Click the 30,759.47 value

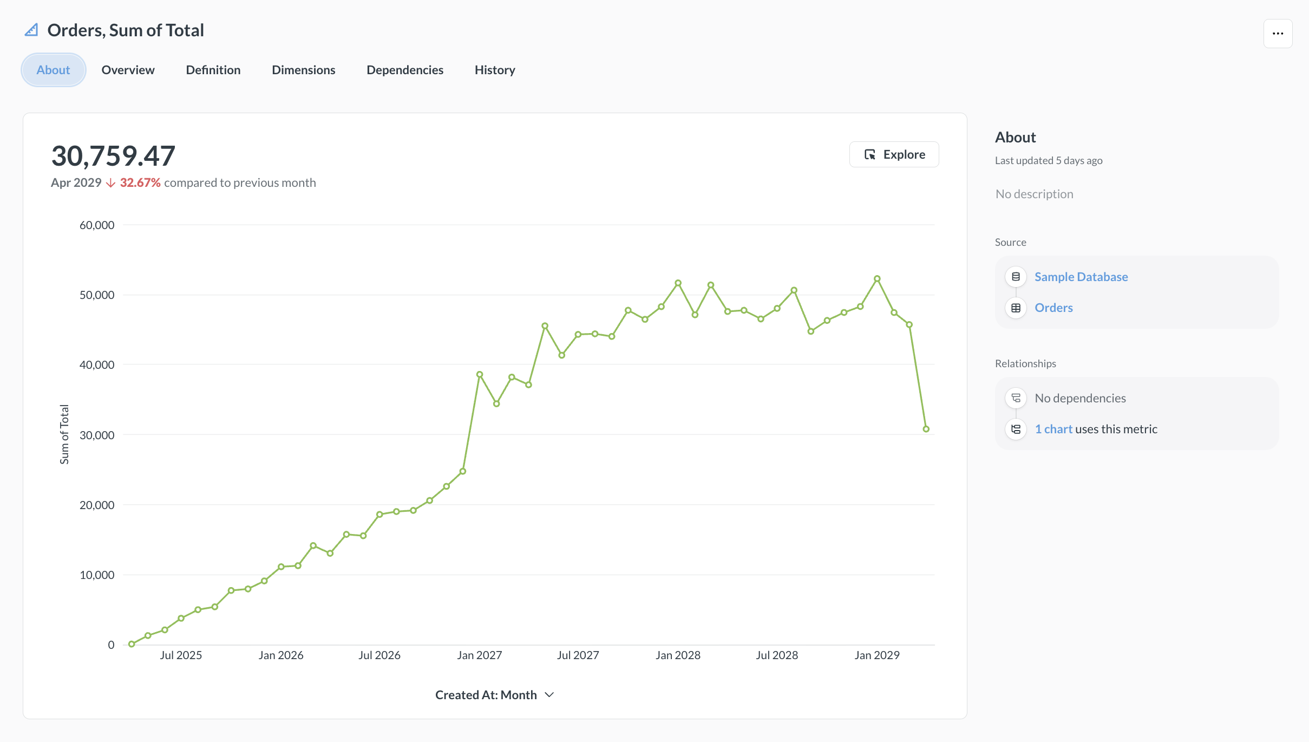(x=113, y=156)
